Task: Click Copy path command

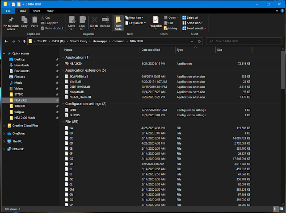Action: (x=50, y=23)
